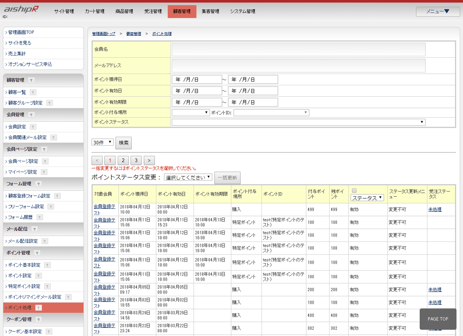Click the ポイント獲得日 start date field
463x336 pixels.
[x=197, y=80]
